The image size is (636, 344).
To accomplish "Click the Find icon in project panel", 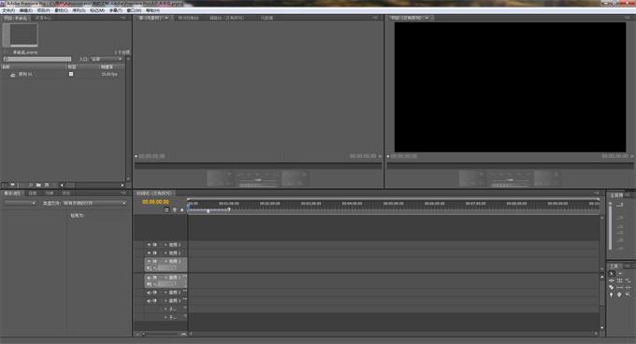I will click(30, 185).
